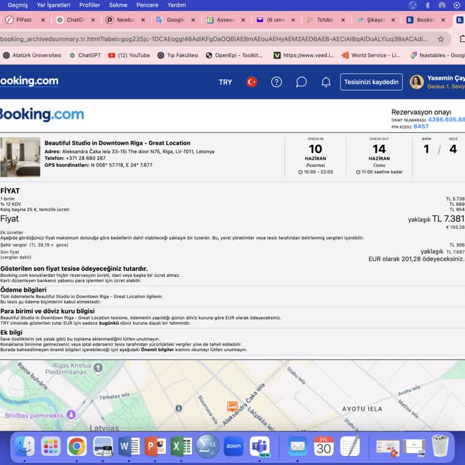The height and width of the screenshot is (465, 465).
Task: Open Zoom from the Dock
Action: click(233, 446)
